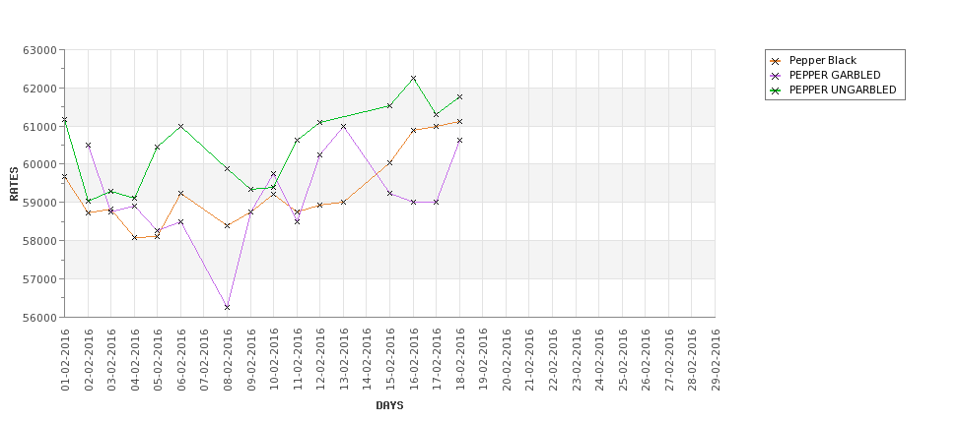
Task: Click the PEPPER GARBLED legend marker icon
Action: 776,76
